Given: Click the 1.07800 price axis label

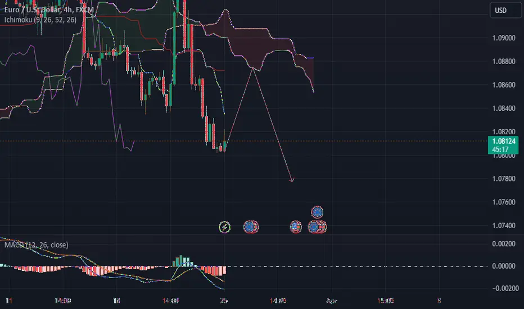Looking at the screenshot, I should pos(504,179).
